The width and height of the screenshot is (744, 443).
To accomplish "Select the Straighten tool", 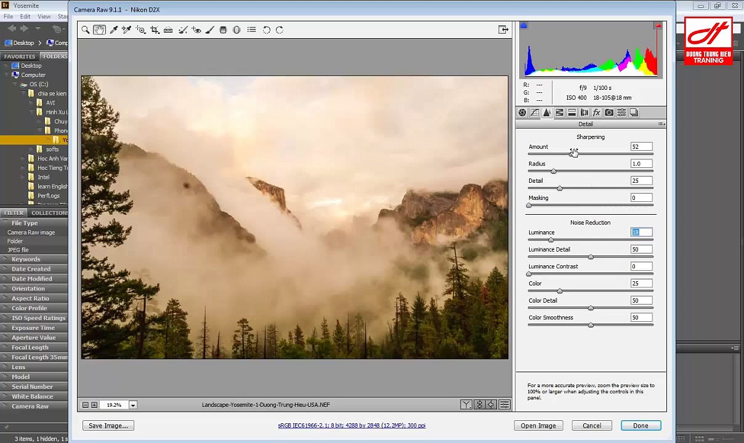I will click(168, 30).
